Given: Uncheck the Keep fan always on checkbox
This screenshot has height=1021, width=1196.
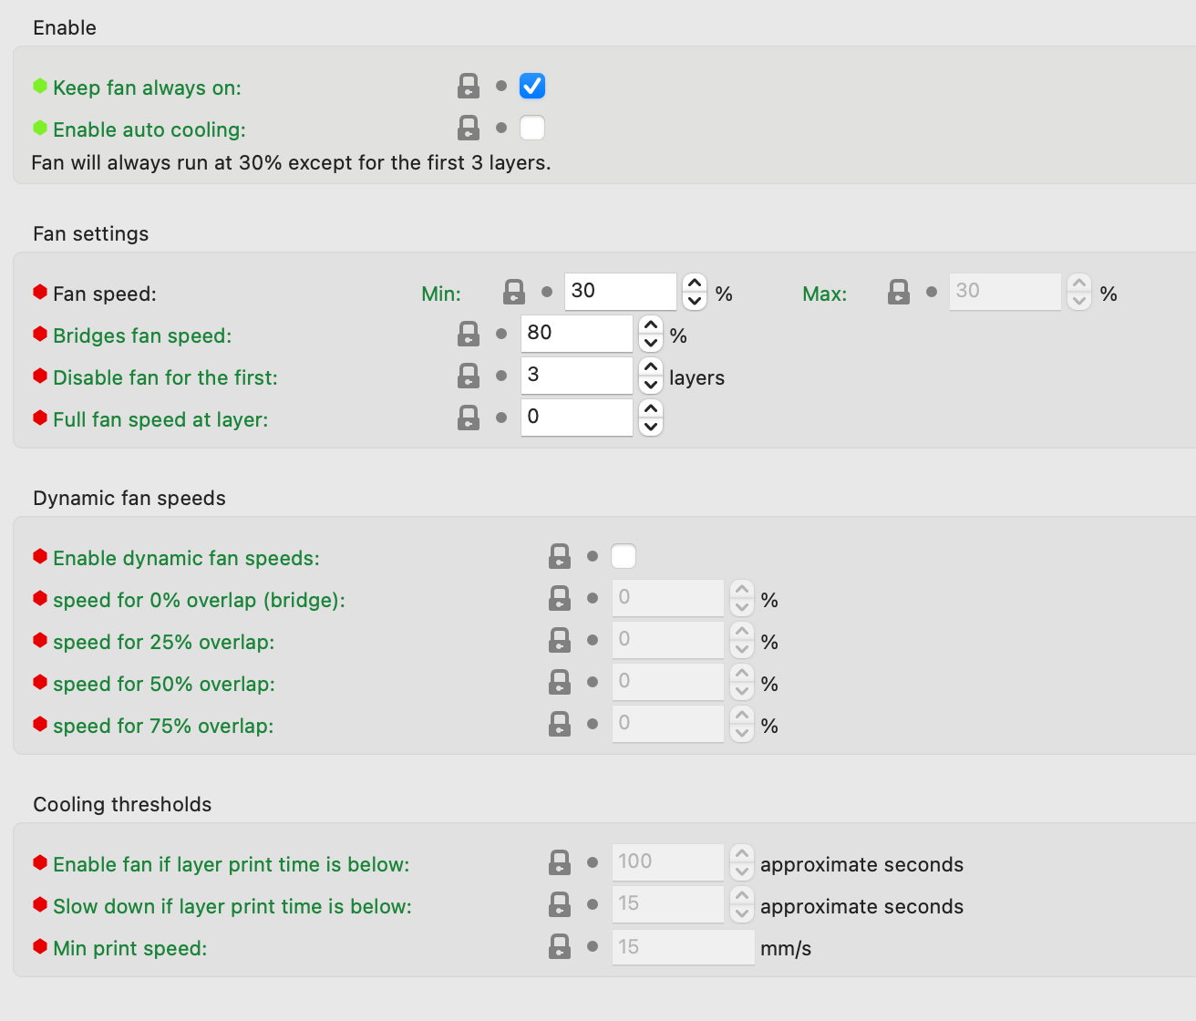Looking at the screenshot, I should point(532,87).
